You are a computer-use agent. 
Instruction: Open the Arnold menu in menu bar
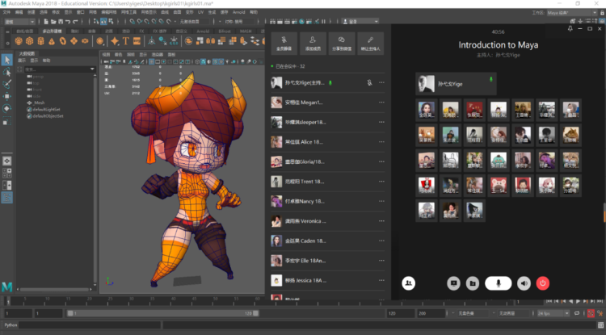238,12
